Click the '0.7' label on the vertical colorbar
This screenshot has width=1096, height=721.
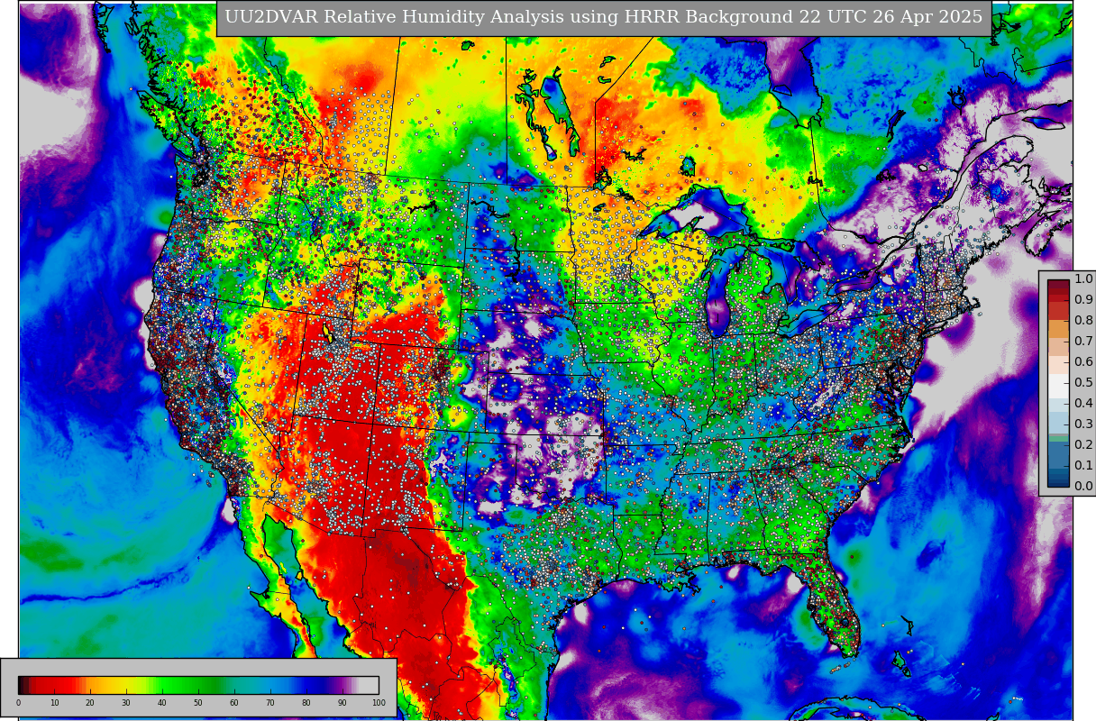[1083, 342]
